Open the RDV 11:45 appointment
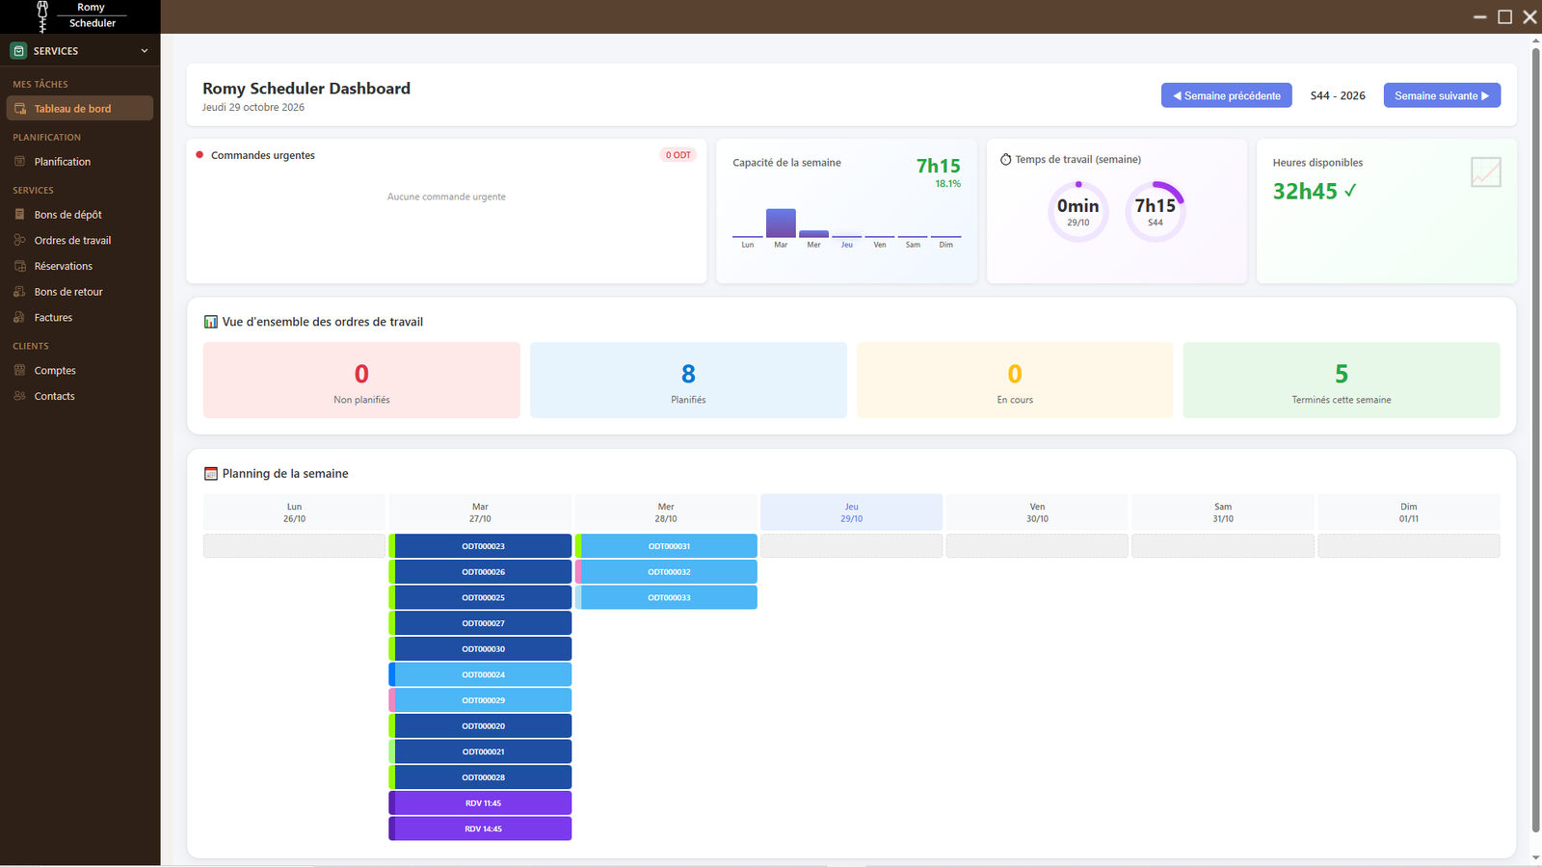This screenshot has width=1542, height=867. click(x=480, y=803)
